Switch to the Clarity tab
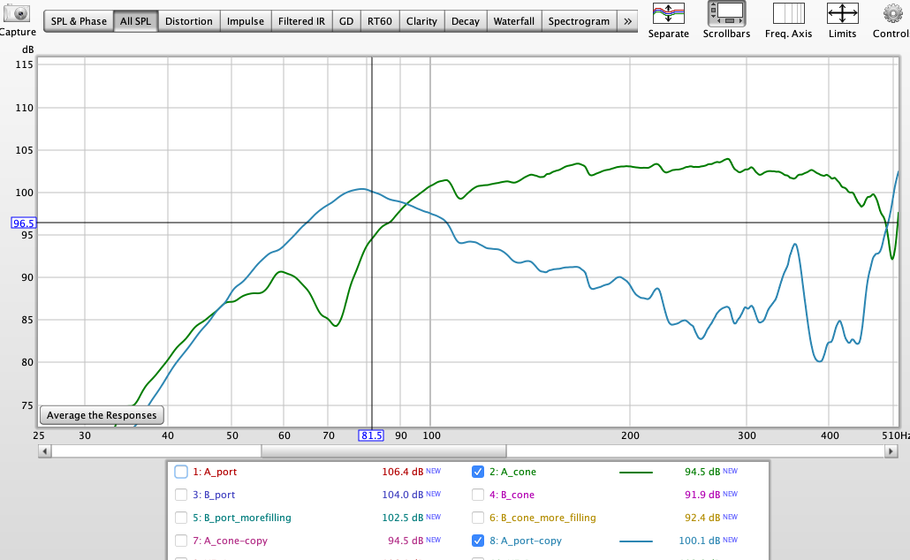910x560 pixels. tap(421, 21)
